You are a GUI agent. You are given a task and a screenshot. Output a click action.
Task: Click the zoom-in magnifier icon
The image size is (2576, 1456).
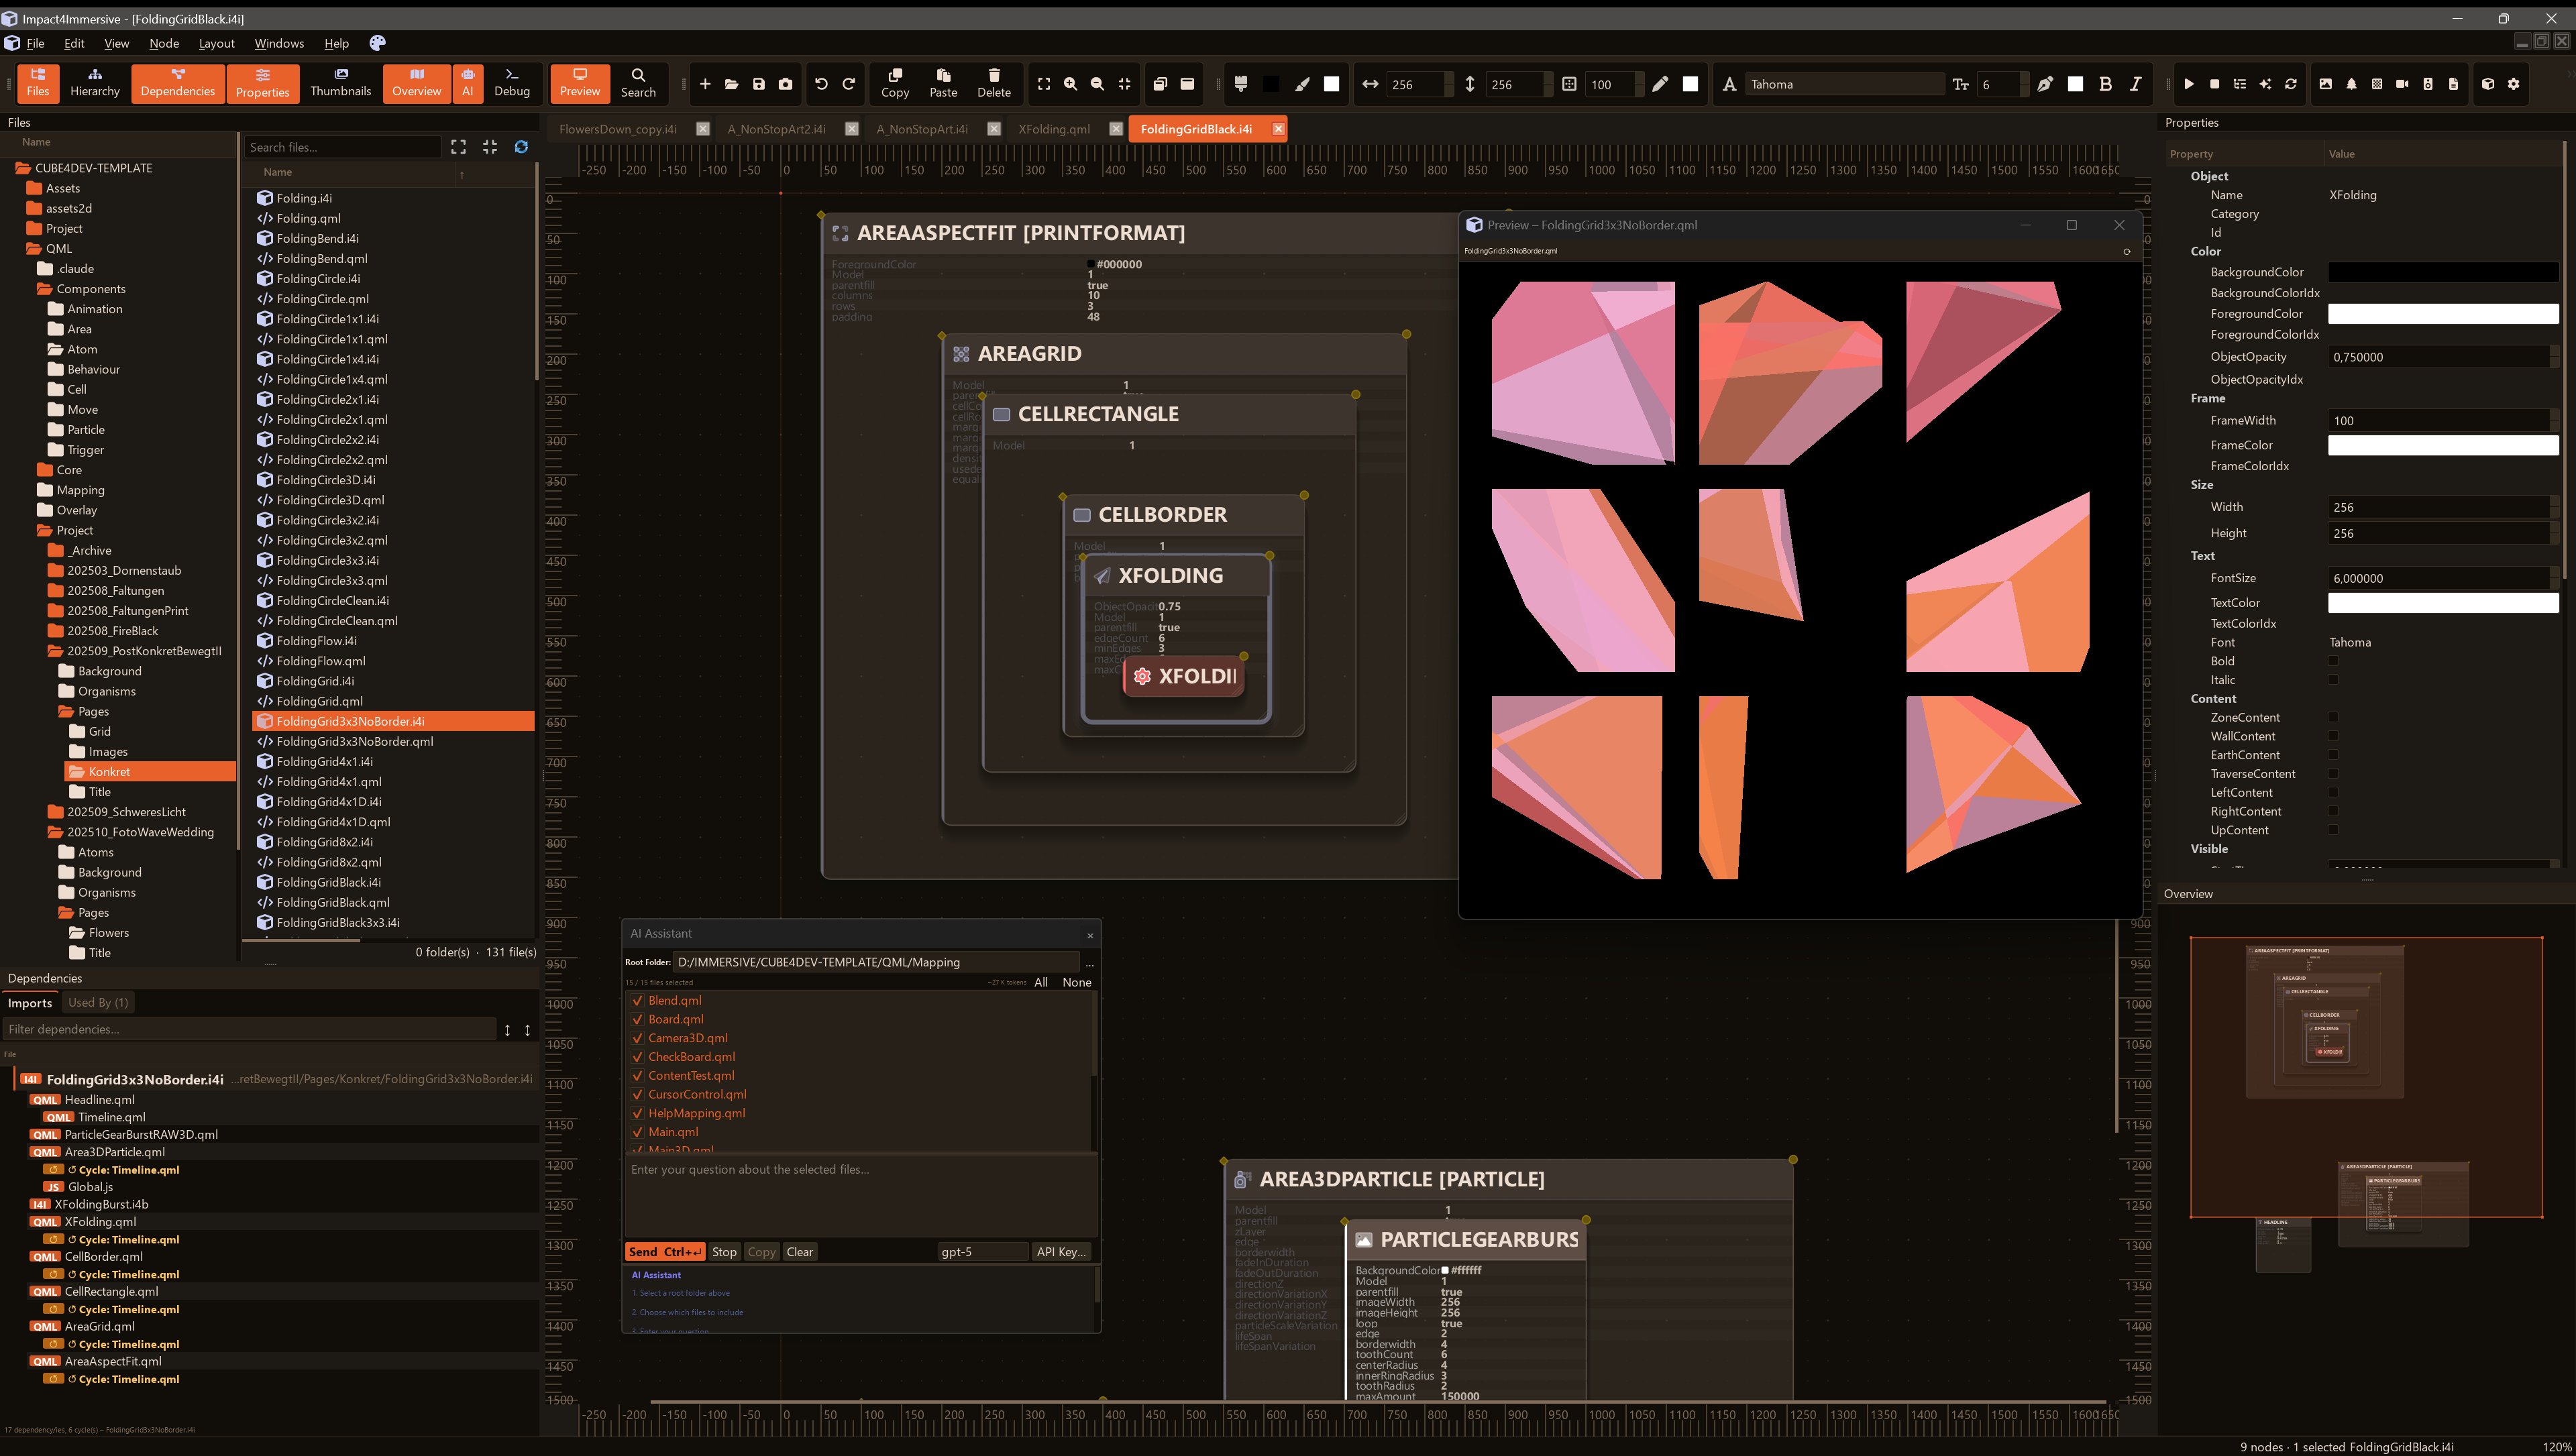[1070, 84]
